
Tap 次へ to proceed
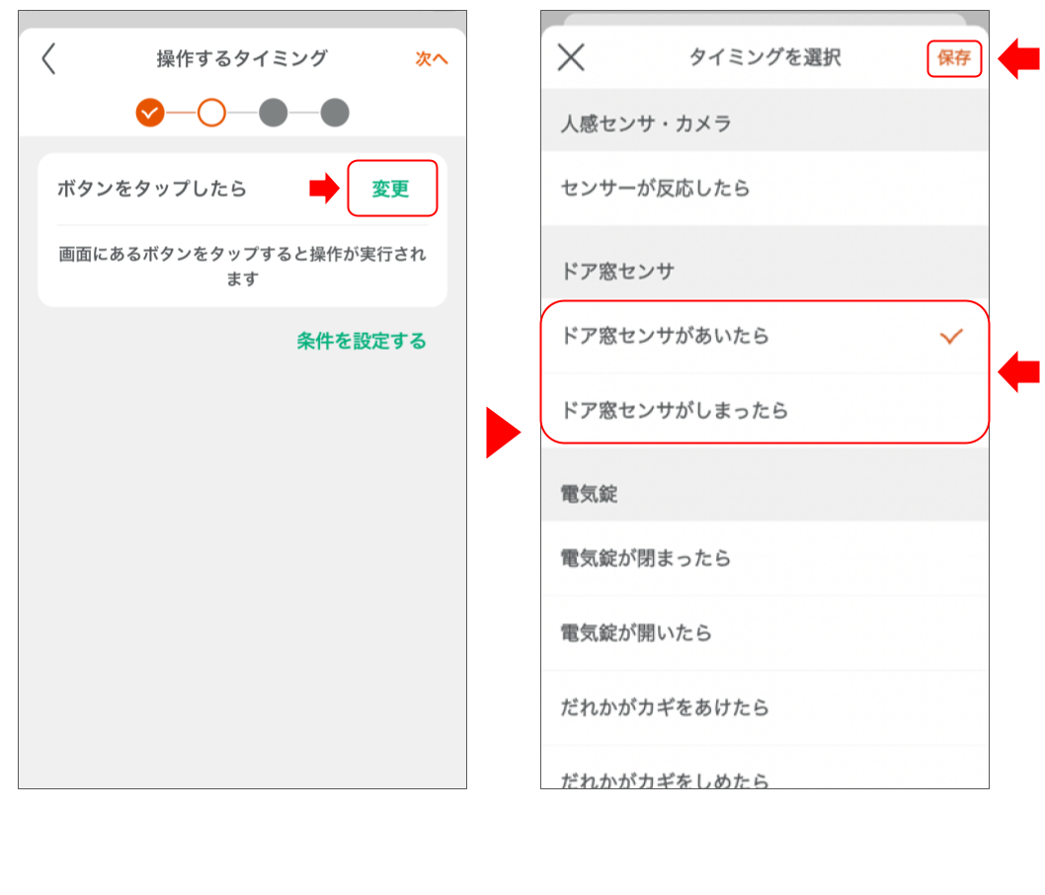point(432,58)
